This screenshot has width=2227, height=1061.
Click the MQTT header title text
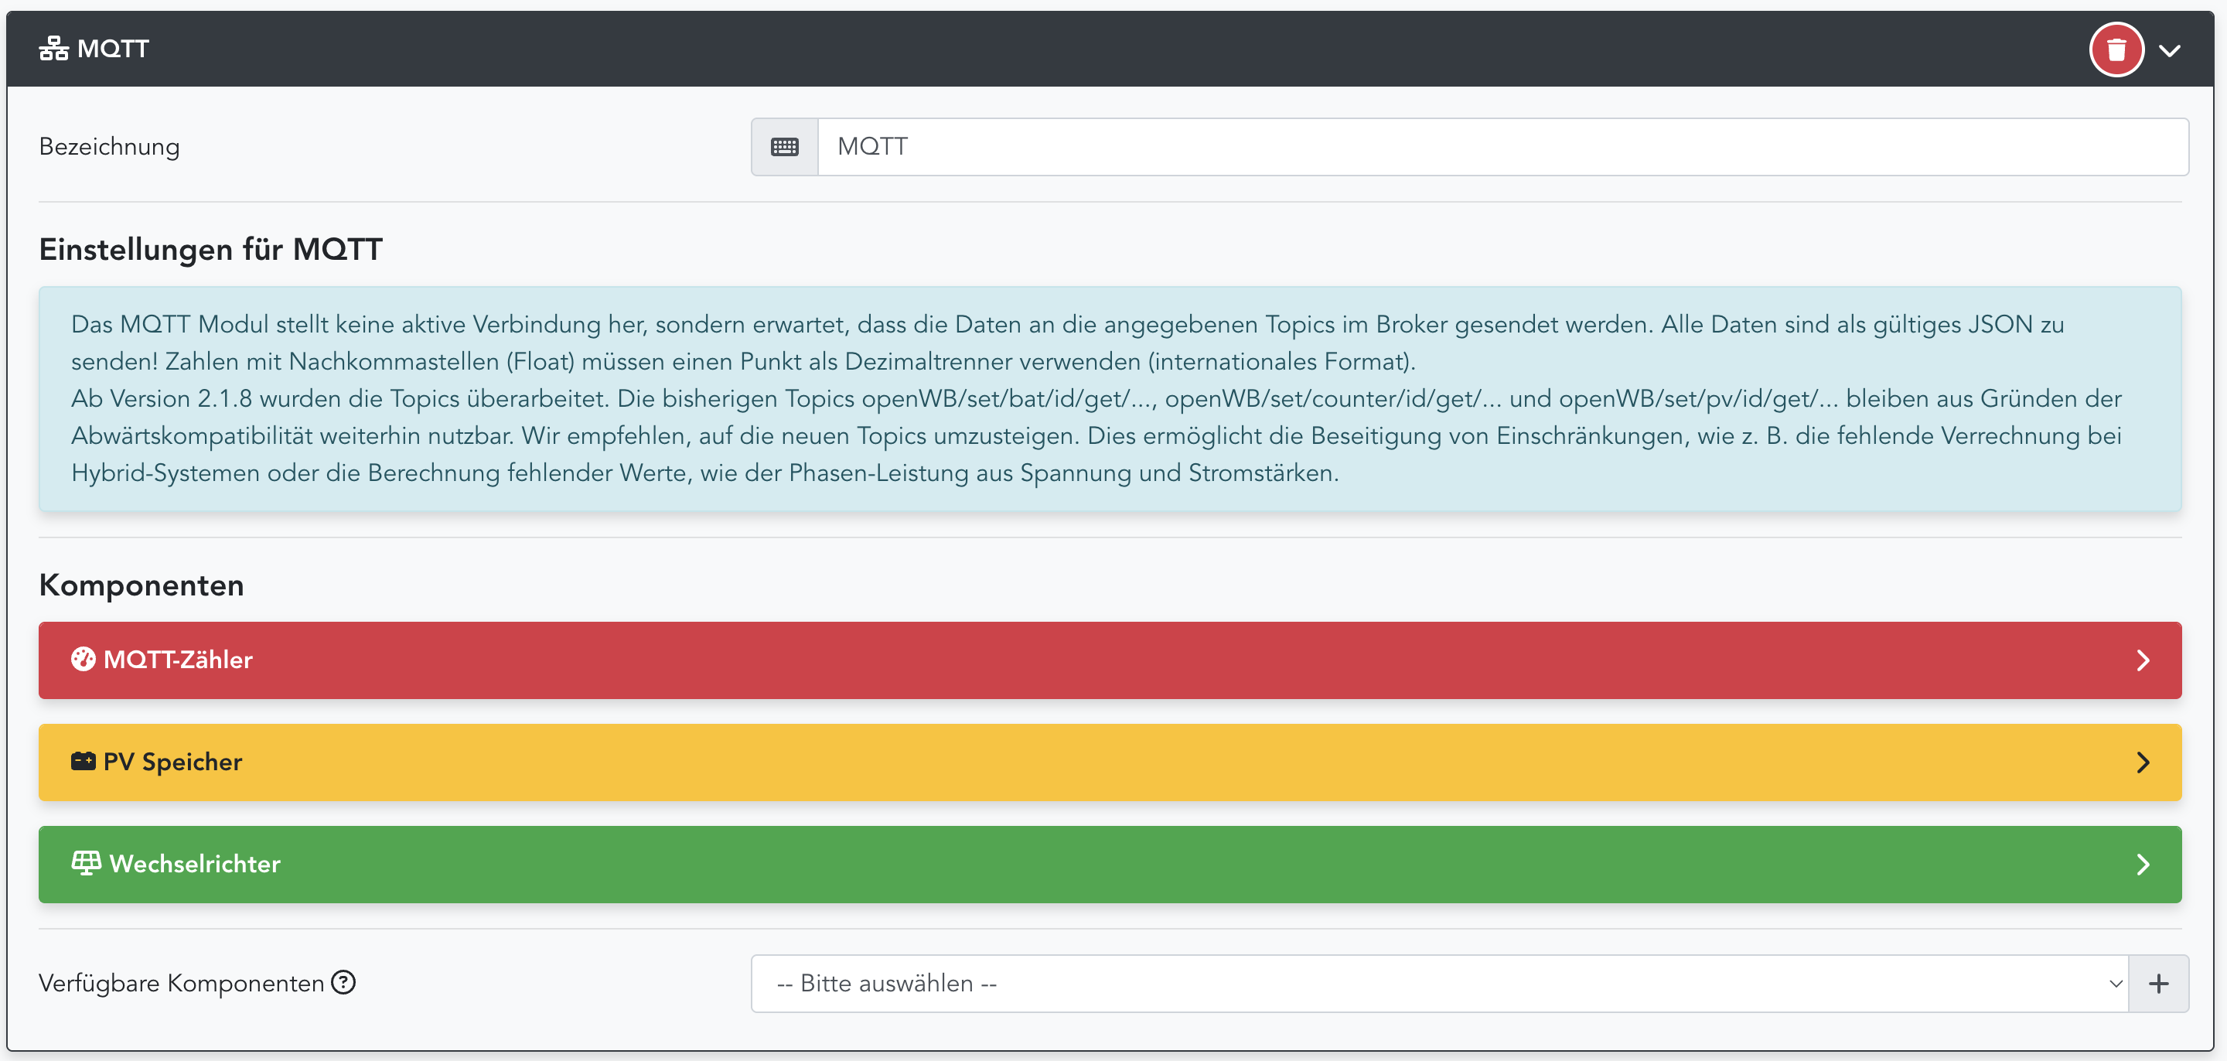click(x=113, y=49)
